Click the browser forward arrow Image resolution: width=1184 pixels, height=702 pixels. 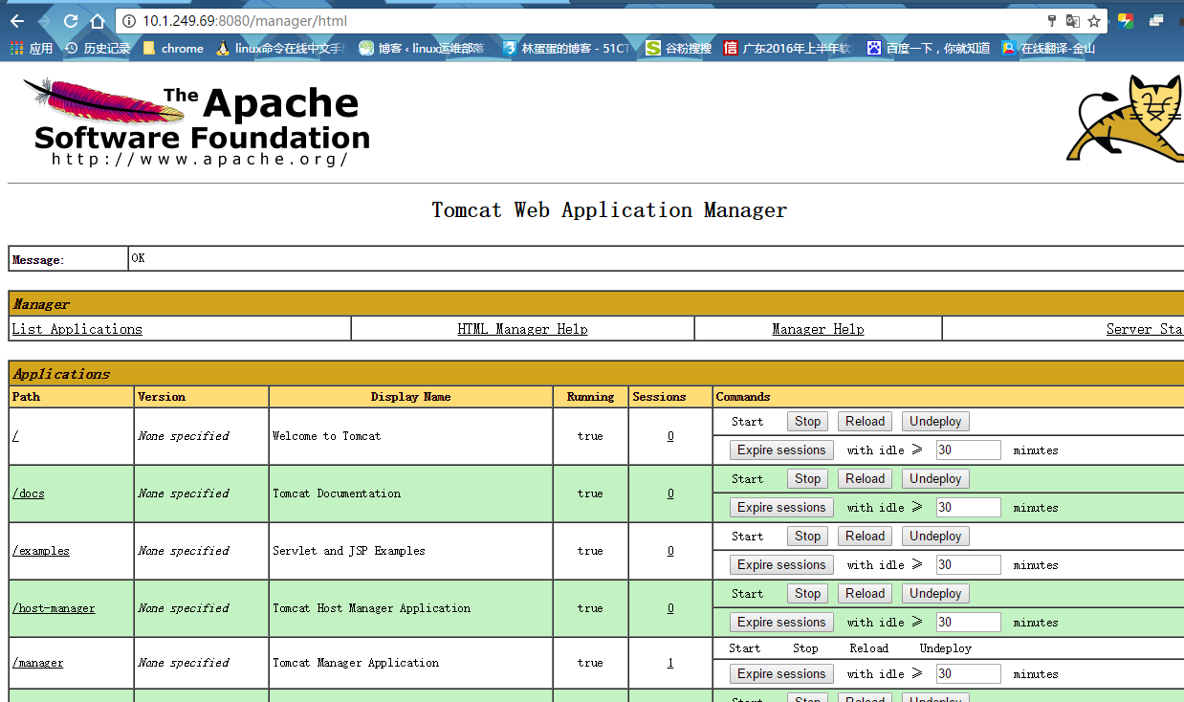click(x=44, y=21)
